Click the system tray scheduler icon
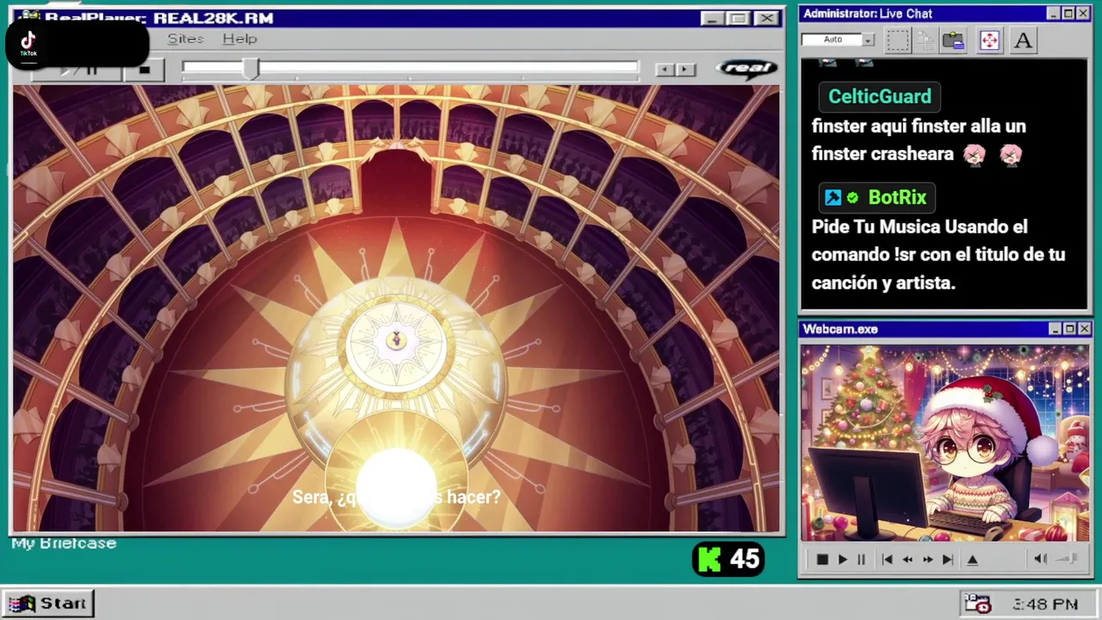1102x620 pixels. tap(977, 604)
